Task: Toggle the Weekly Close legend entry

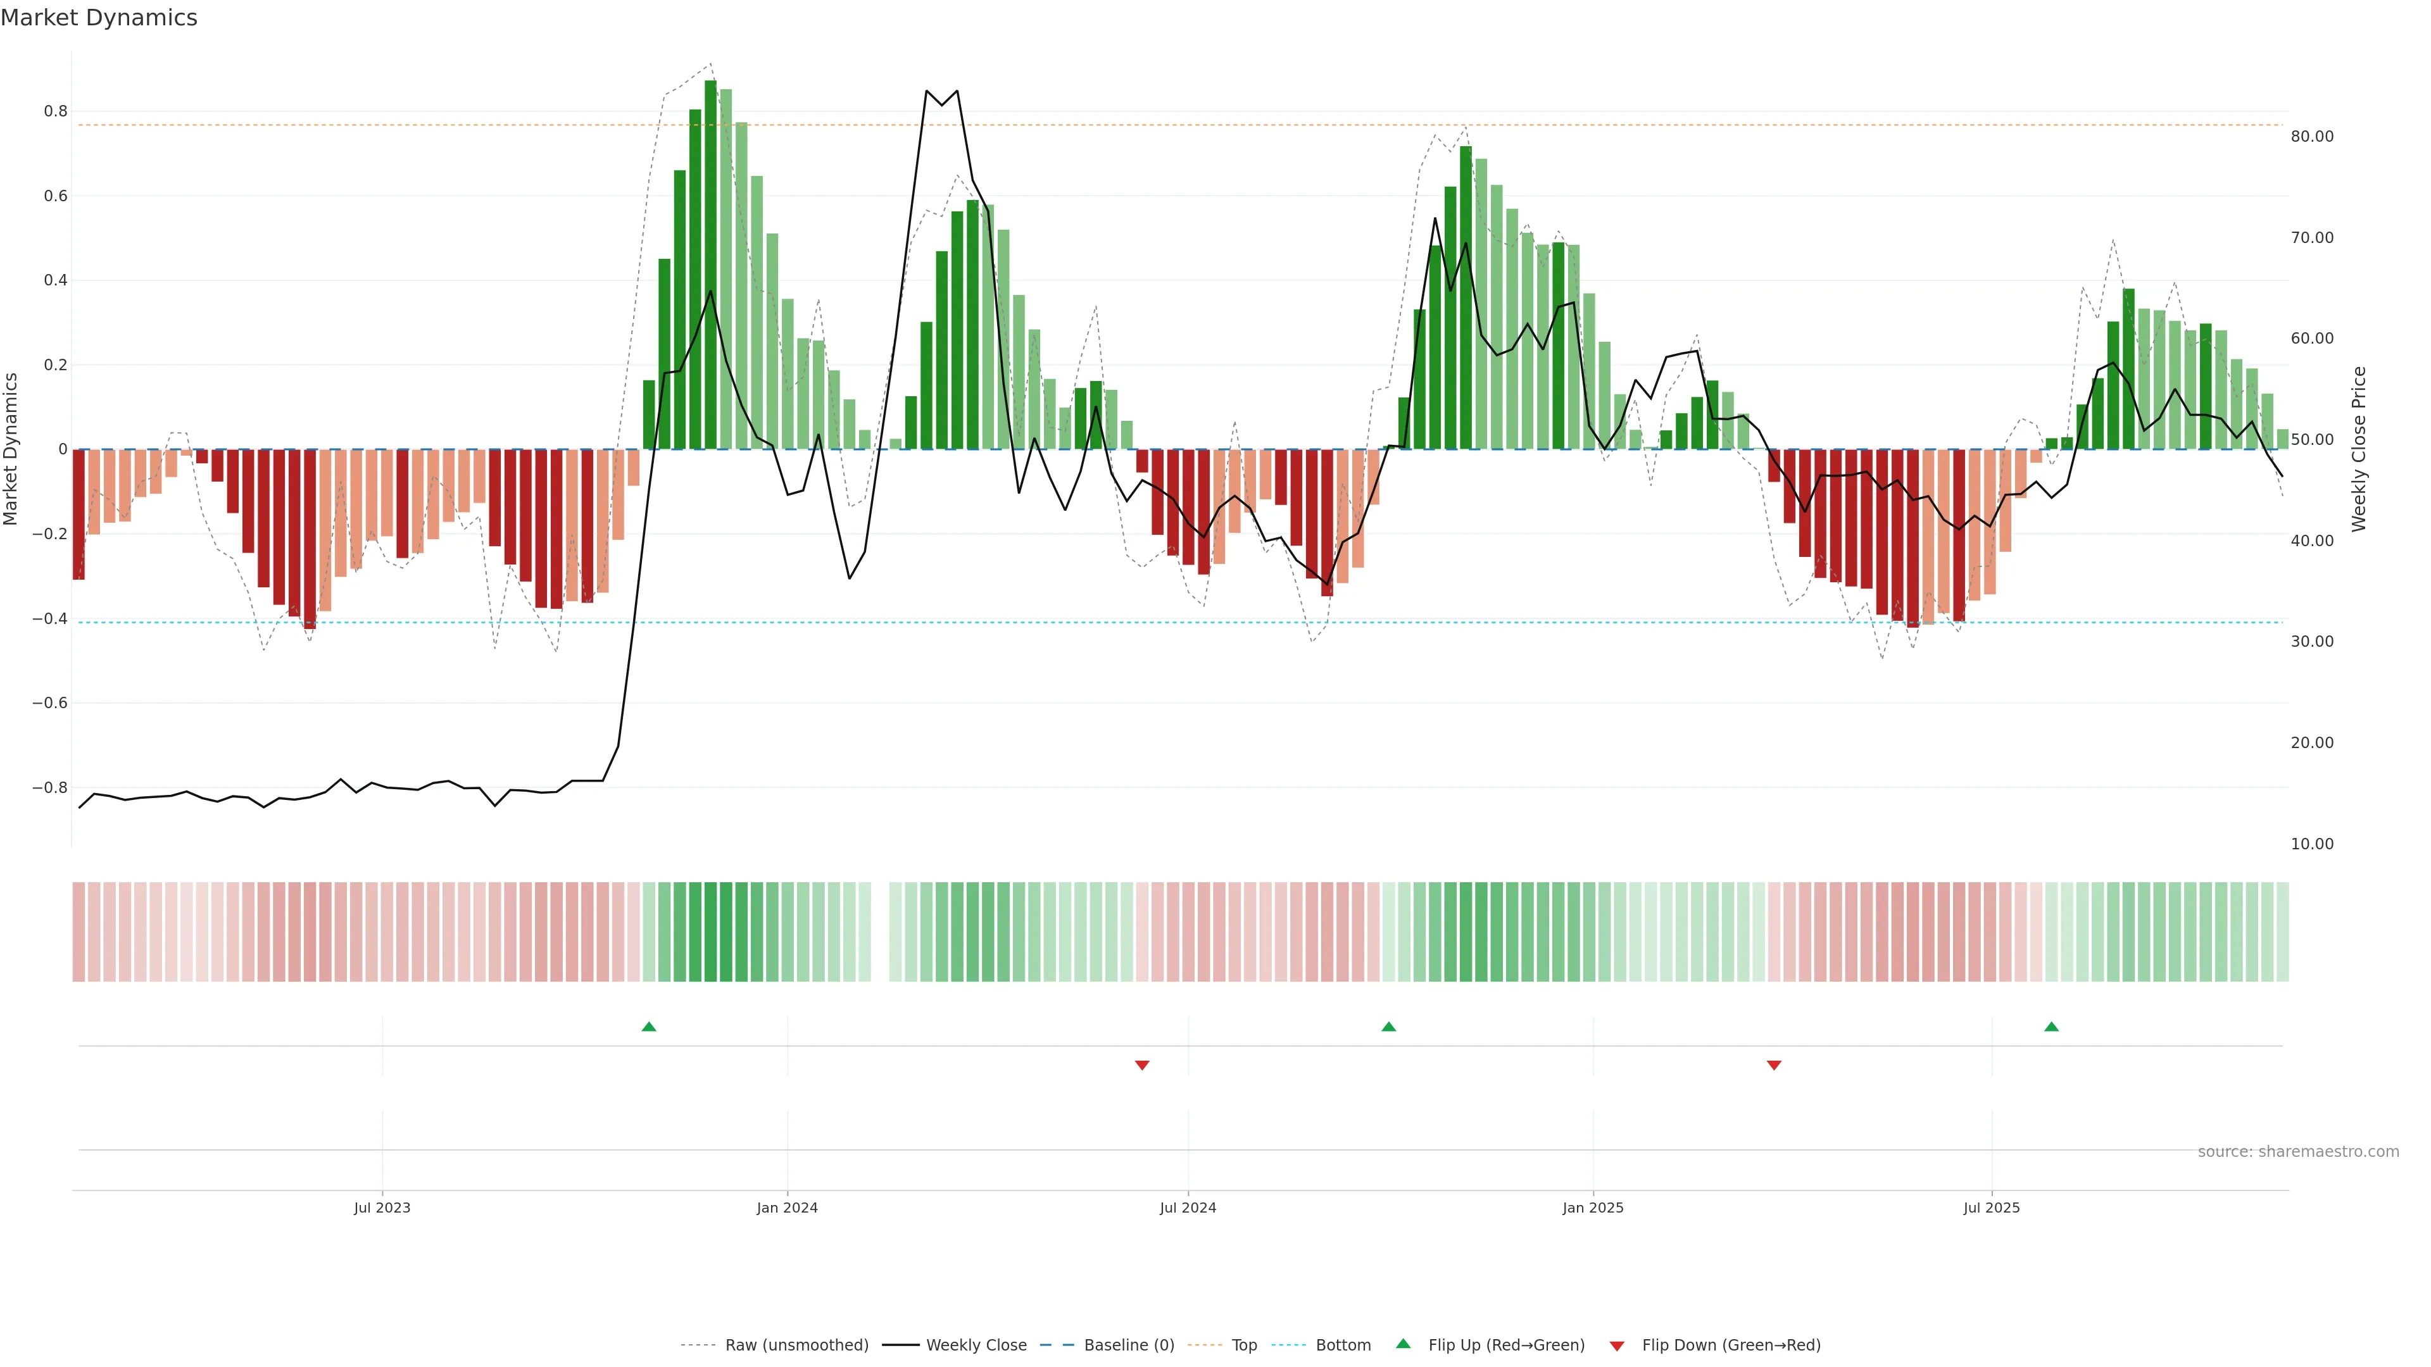Action: (976, 1345)
